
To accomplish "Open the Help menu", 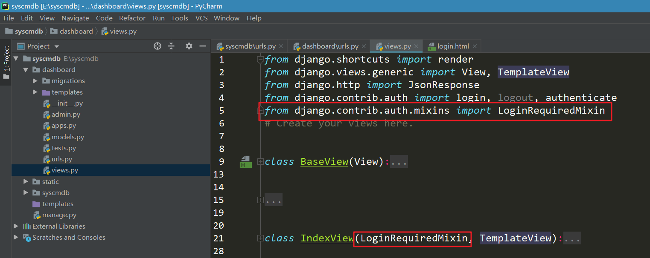I will (254, 18).
